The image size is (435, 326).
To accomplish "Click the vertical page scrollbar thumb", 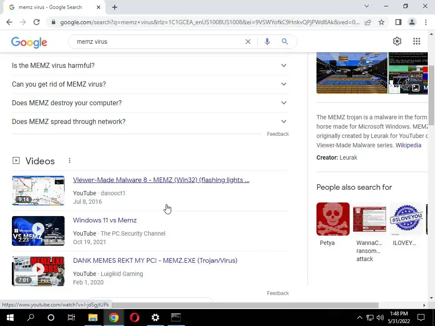I will click(431, 95).
